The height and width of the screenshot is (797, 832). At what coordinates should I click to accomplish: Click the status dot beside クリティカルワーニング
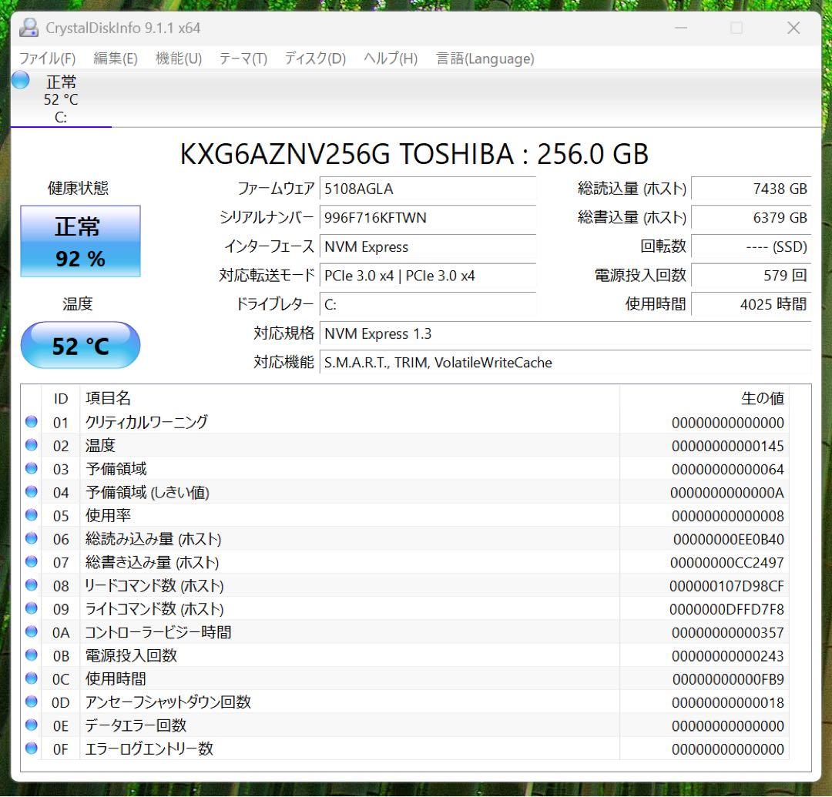[31, 422]
